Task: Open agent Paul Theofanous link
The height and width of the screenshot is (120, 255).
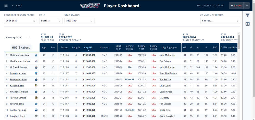Action: point(168,73)
